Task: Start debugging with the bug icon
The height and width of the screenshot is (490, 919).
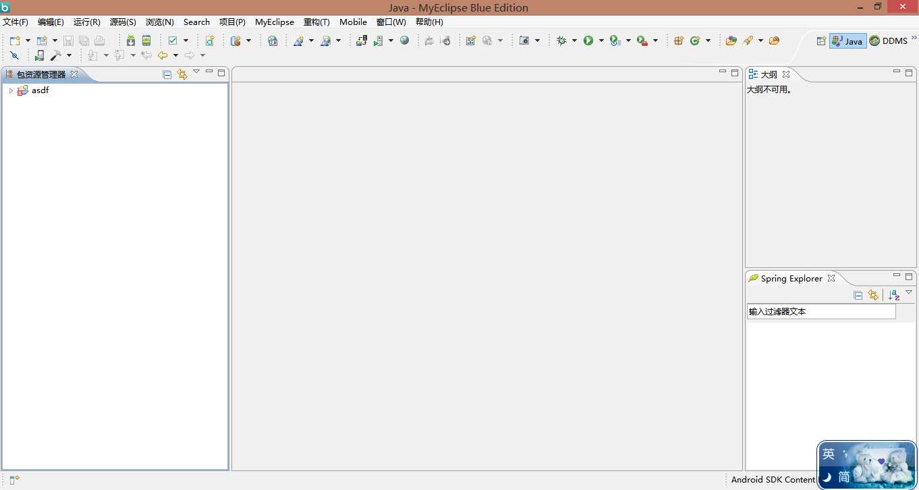Action: [x=561, y=40]
